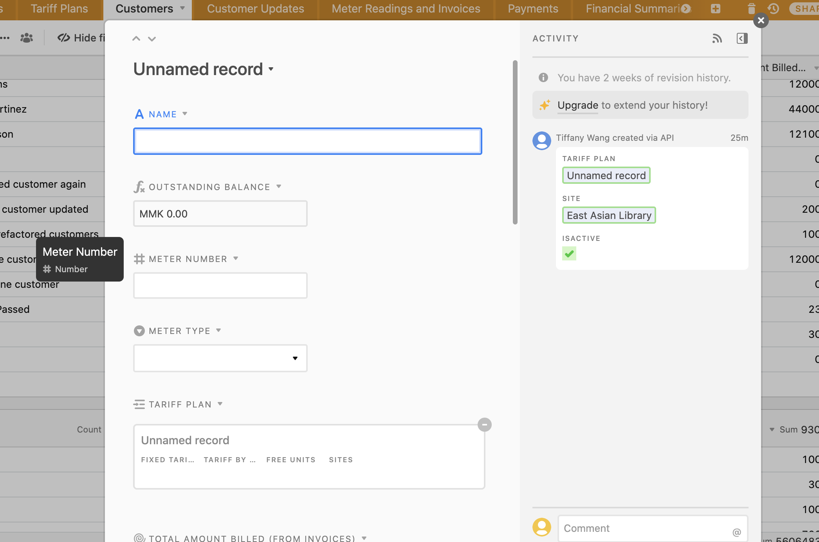Viewport: 819px width, 542px height.
Task: Go to previous record with up chevron
Action: tap(136, 38)
